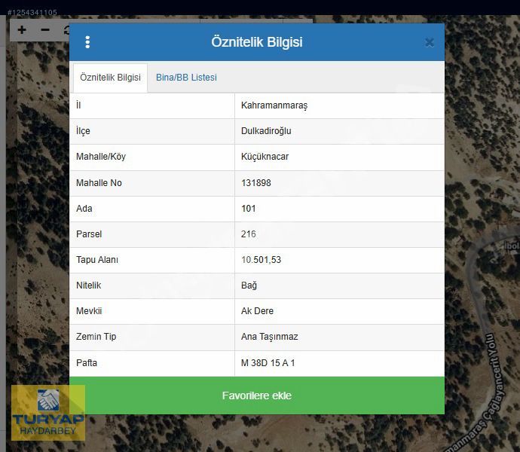Click the partially hidden rotate/refresh map icon
The height and width of the screenshot is (452, 520).
[66, 31]
